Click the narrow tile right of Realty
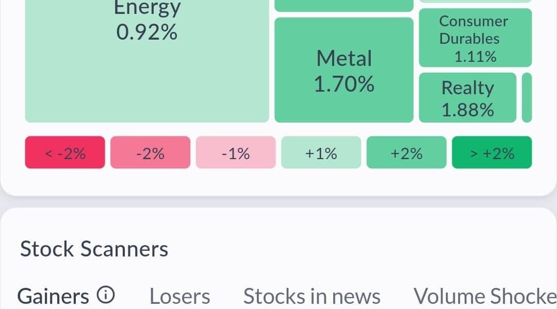This screenshot has width=557, height=309. coord(527,98)
